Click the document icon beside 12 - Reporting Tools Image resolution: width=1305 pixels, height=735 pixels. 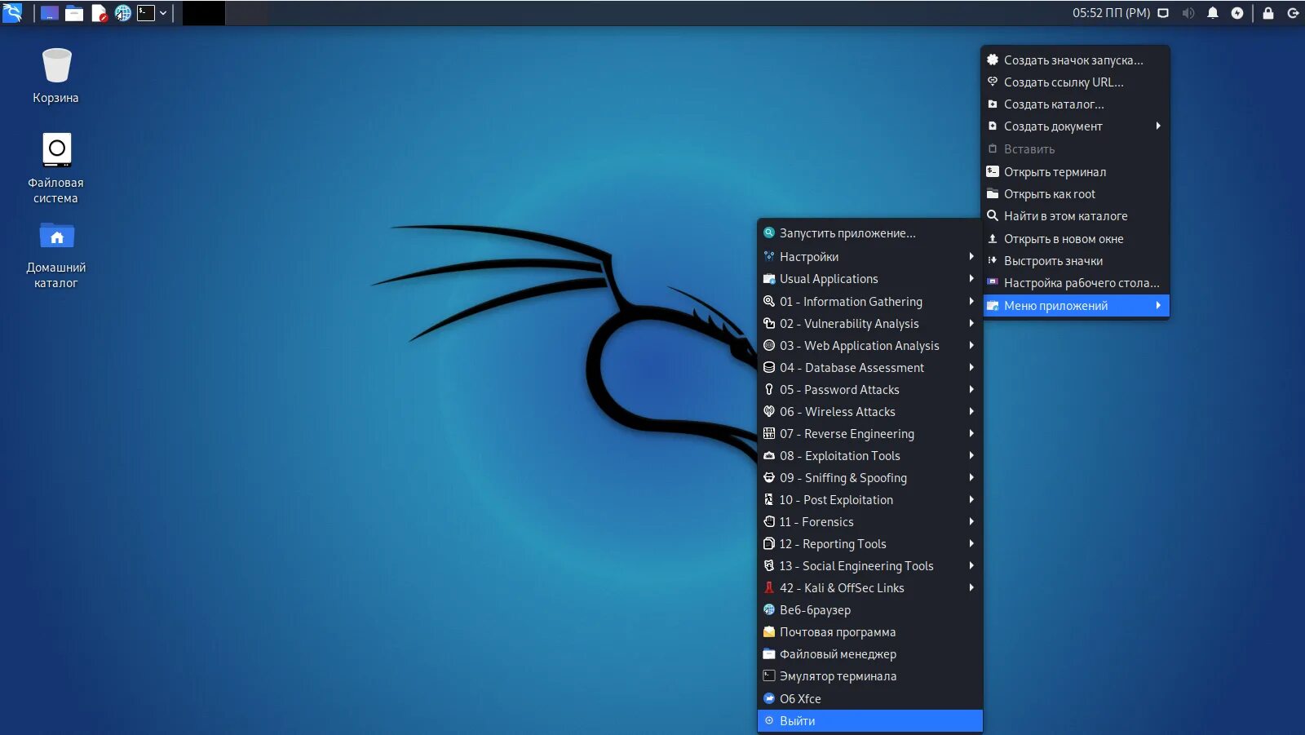coord(769,544)
